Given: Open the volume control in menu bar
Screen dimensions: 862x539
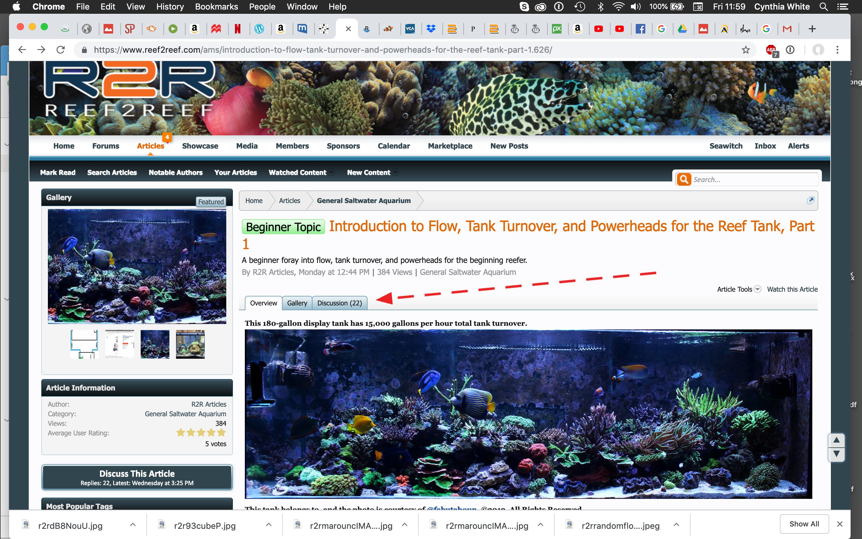Looking at the screenshot, I should click(x=635, y=6).
